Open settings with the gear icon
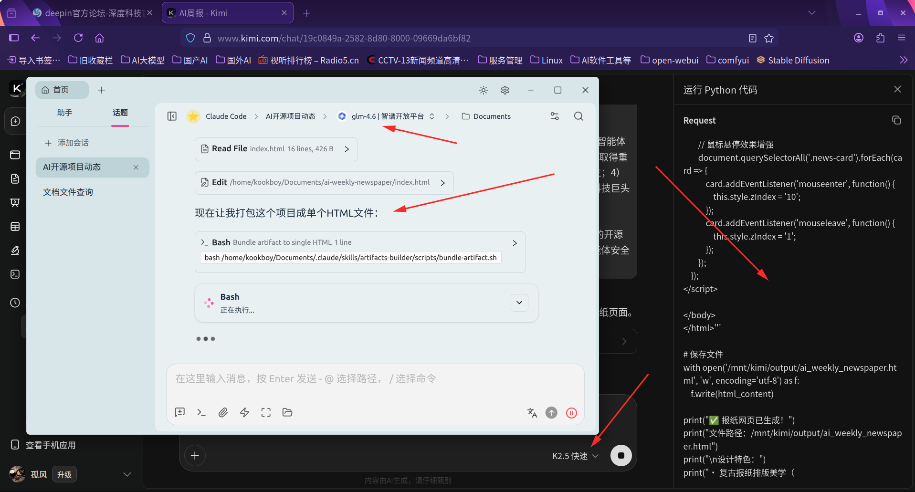 [505, 90]
